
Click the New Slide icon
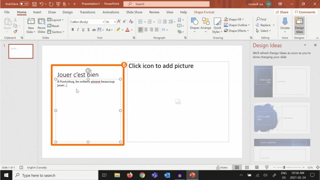[31, 21]
